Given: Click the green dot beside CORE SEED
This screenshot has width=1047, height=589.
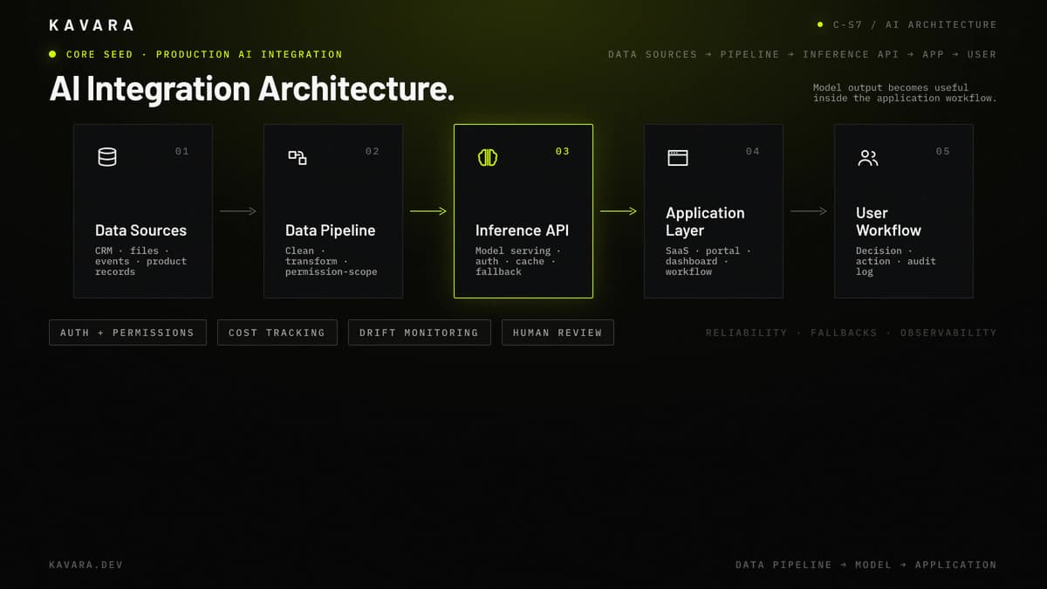Looking at the screenshot, I should coord(52,54).
